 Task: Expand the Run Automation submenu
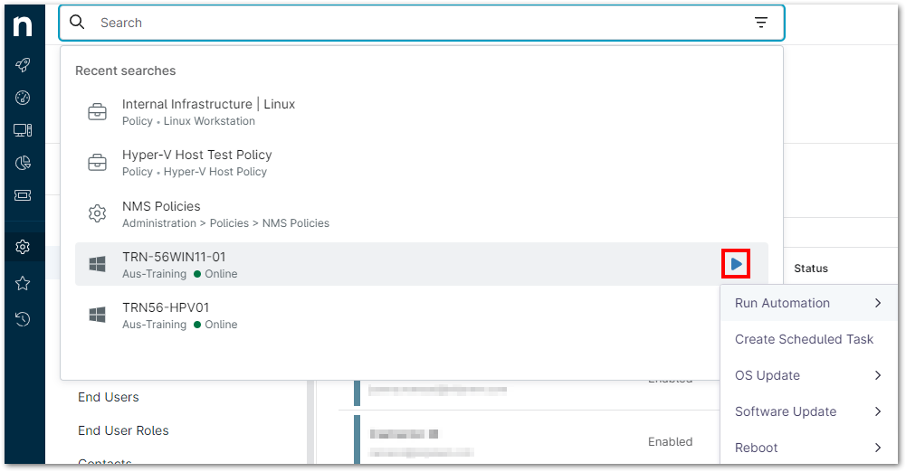(x=807, y=303)
